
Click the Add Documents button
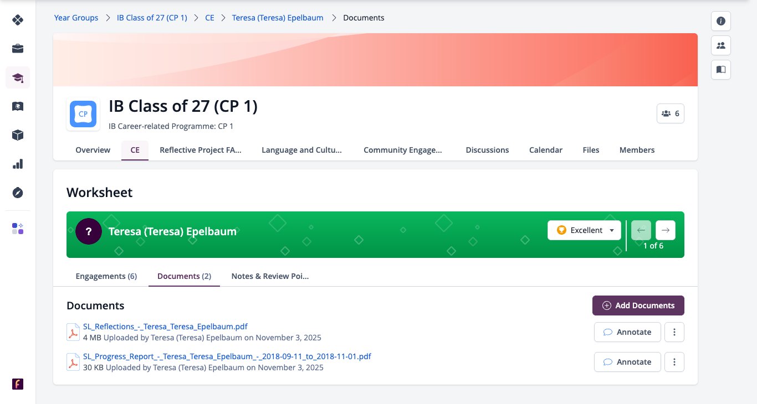[638, 305]
